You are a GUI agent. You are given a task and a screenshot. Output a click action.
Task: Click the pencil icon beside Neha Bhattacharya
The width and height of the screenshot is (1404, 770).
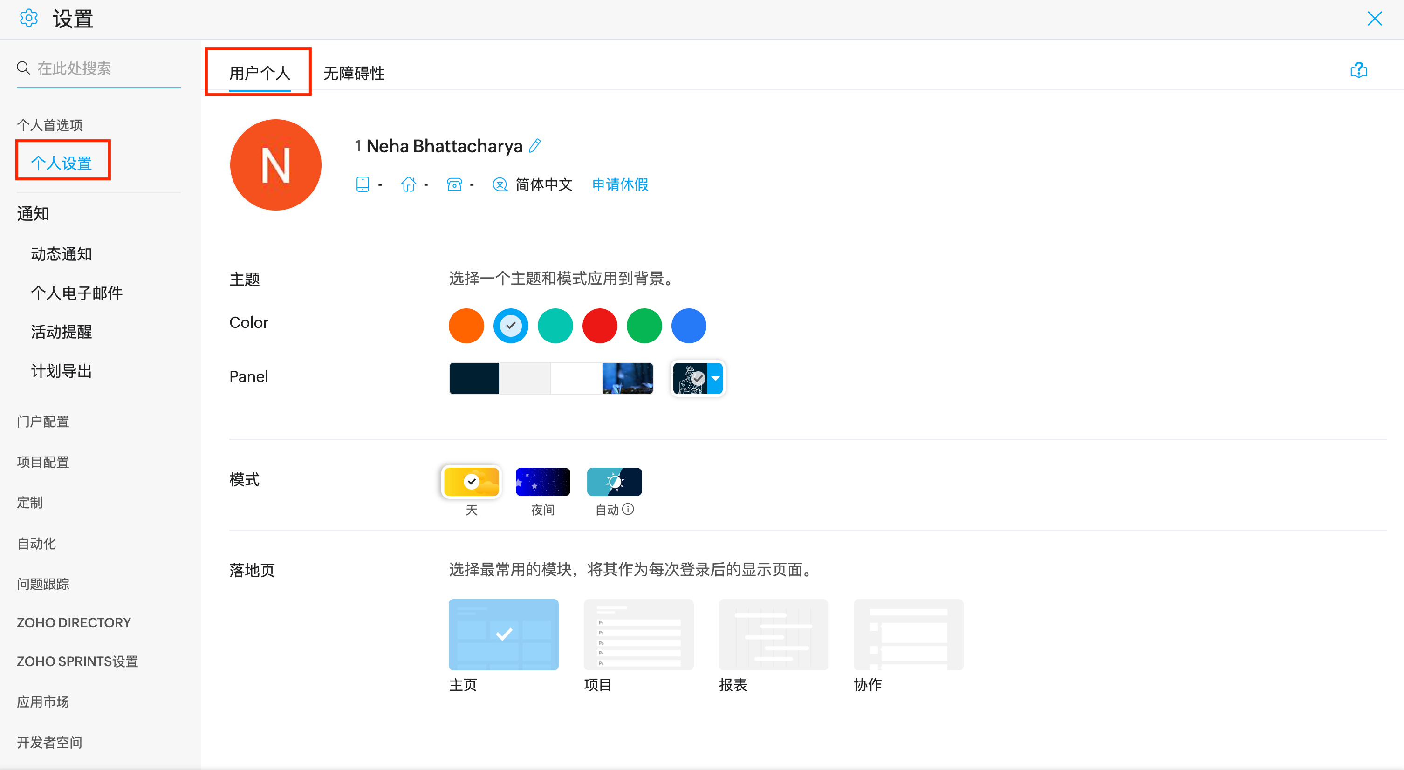coord(535,145)
